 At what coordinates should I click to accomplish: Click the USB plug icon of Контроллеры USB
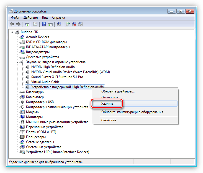click(22, 102)
